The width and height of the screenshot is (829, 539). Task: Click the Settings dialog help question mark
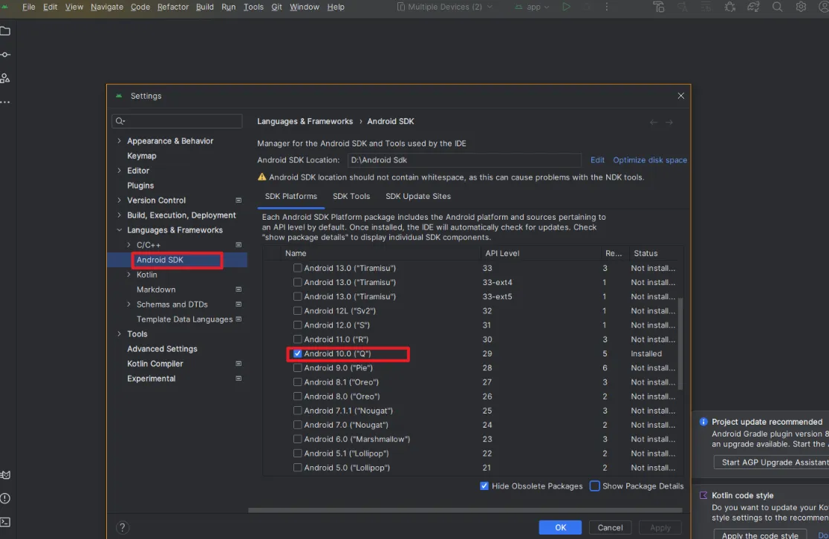[x=123, y=528]
